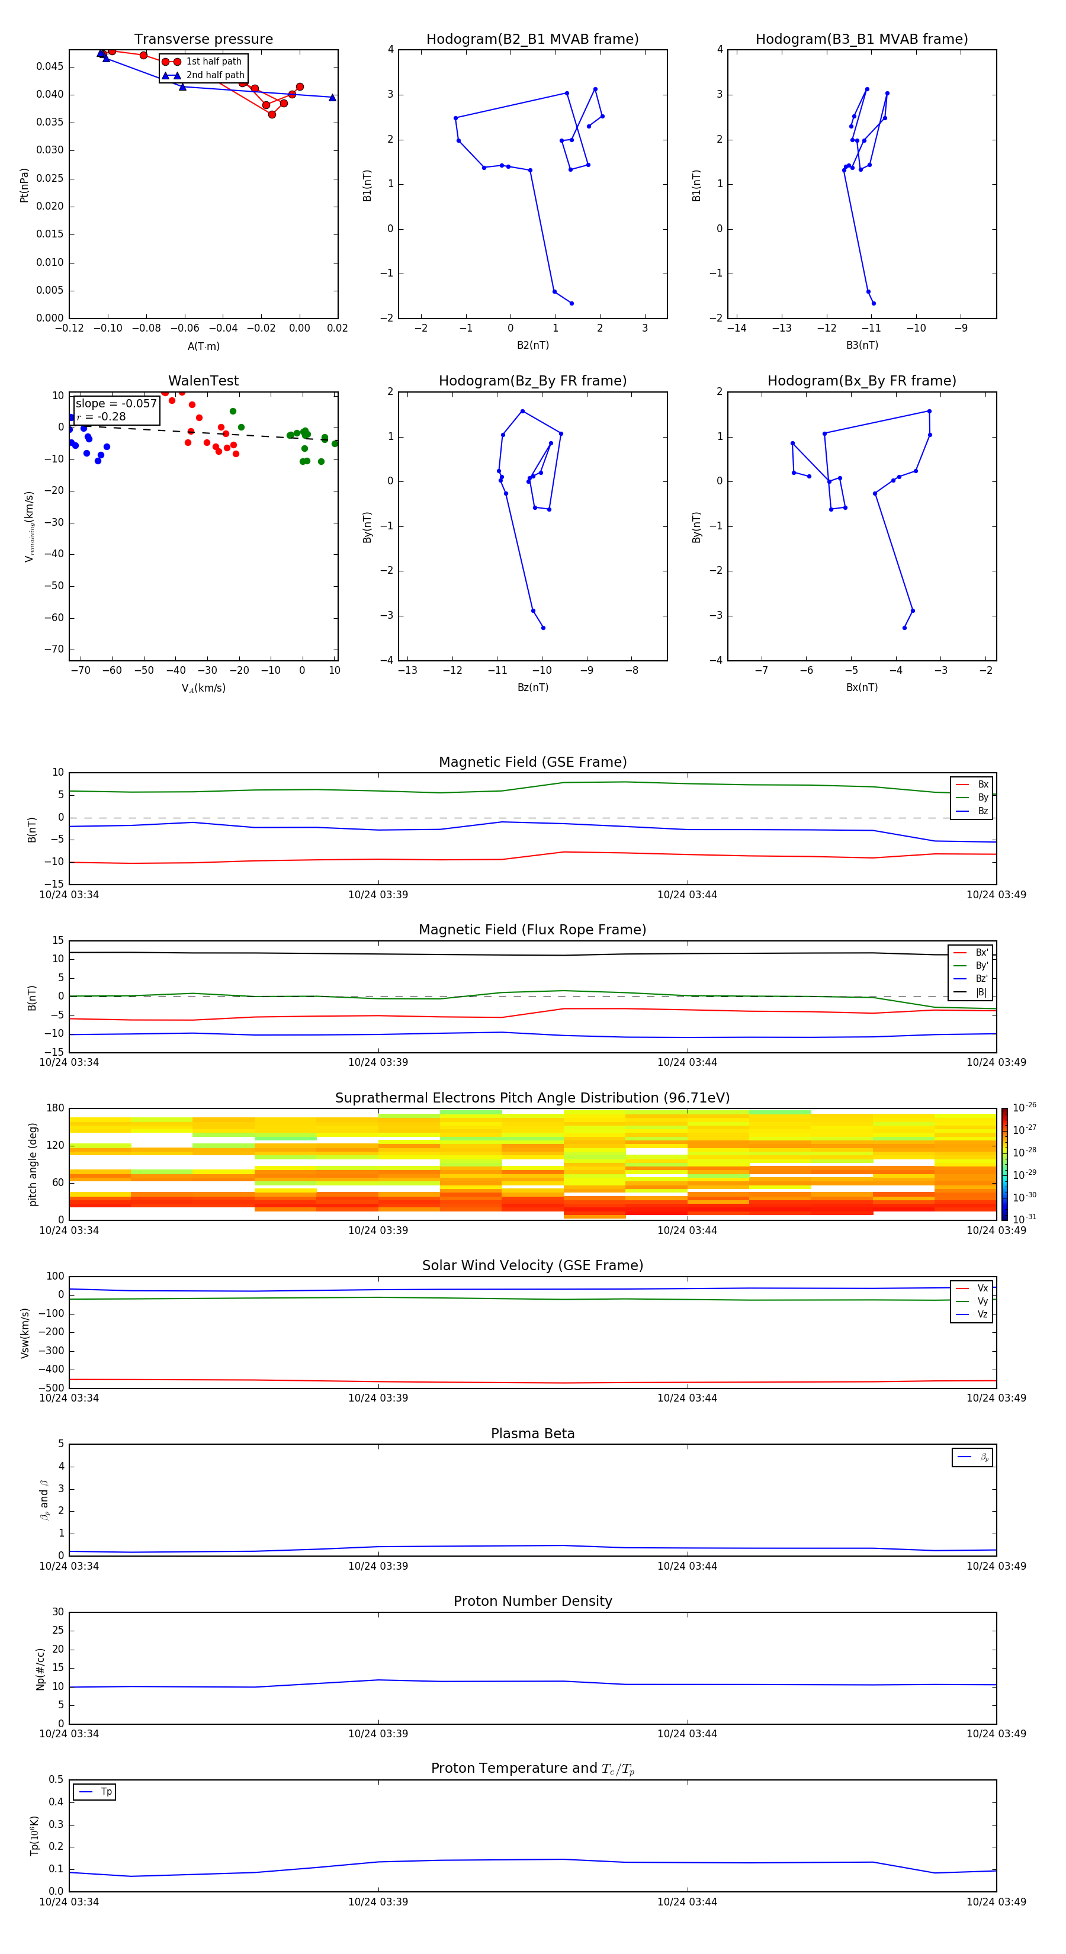This screenshot has width=1066, height=1954.
Task: Select the Bx' entry in the Flux Rope legend
Action: pos(971,953)
